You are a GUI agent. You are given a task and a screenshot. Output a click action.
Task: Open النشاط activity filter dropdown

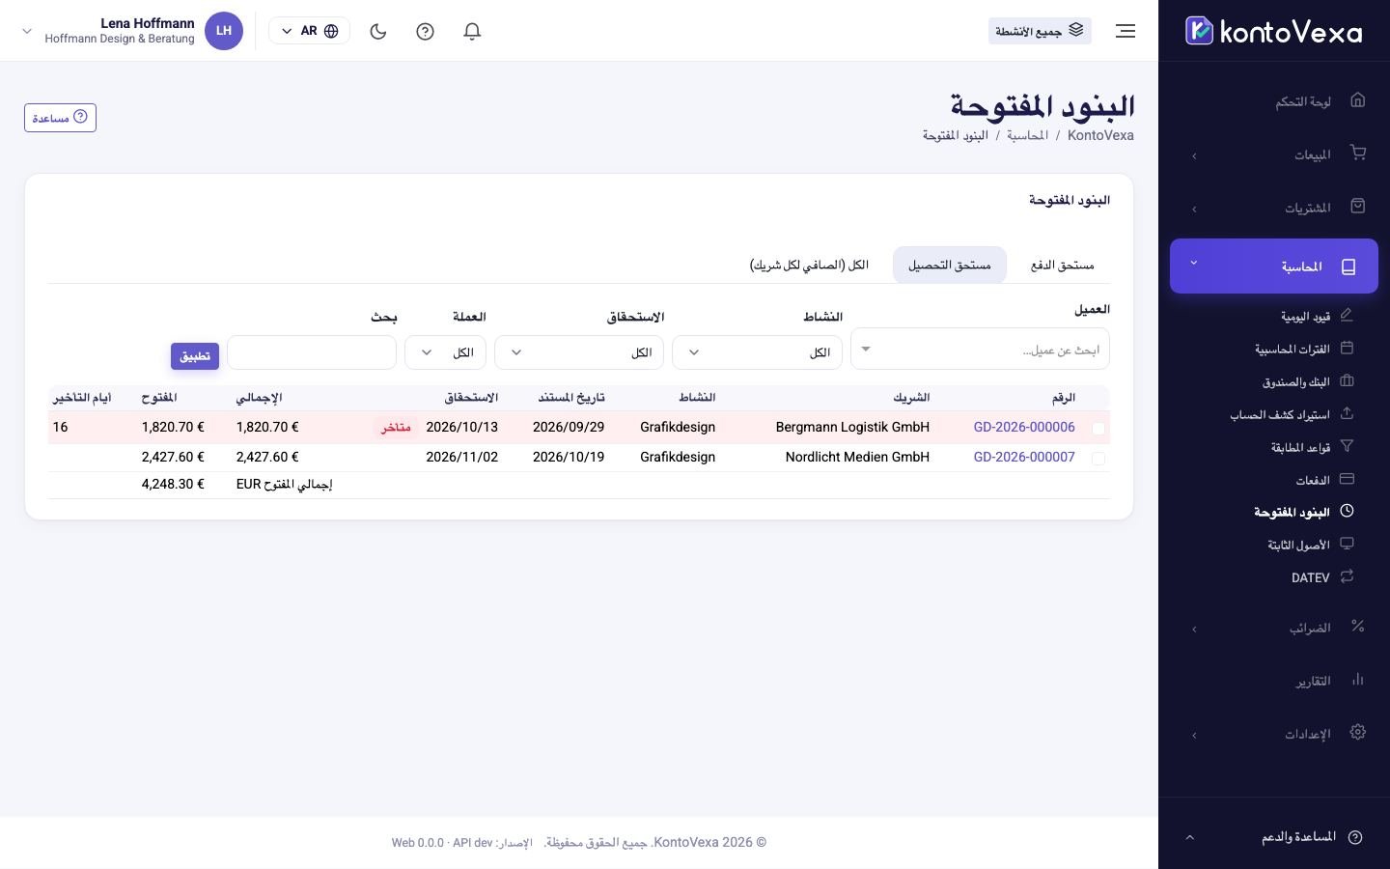(757, 352)
